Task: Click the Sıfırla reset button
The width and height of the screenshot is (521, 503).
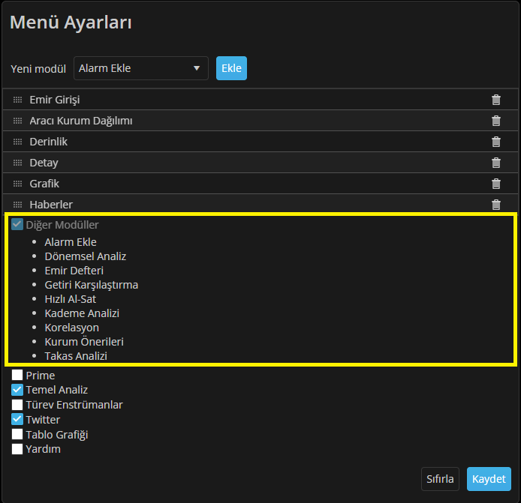Action: click(440, 479)
